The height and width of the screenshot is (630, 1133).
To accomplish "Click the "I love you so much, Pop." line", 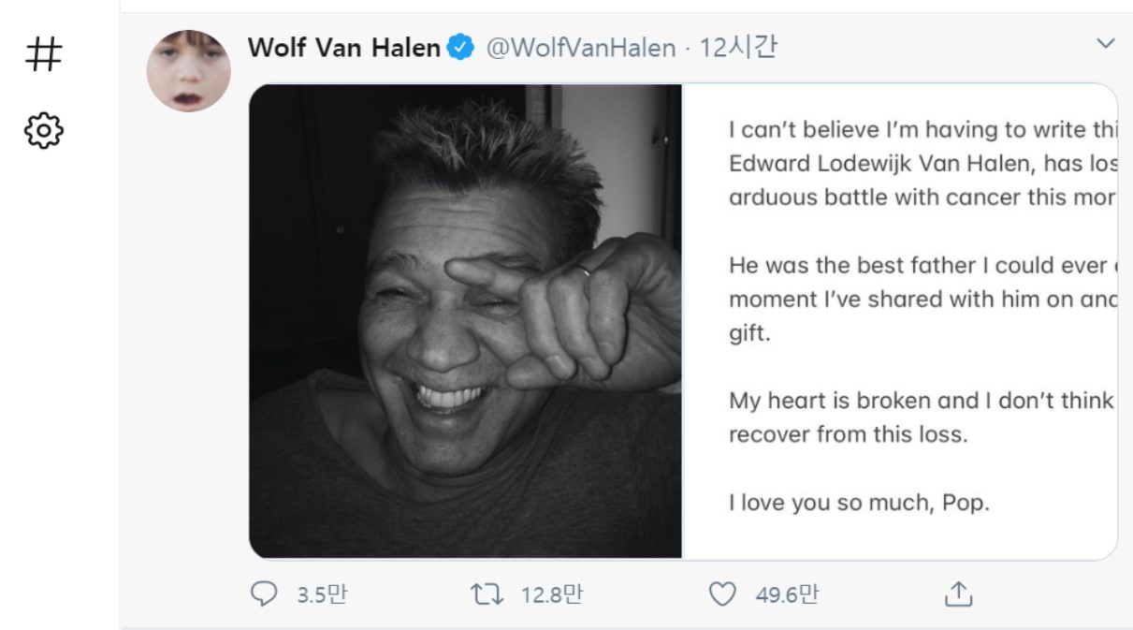I will [x=859, y=503].
